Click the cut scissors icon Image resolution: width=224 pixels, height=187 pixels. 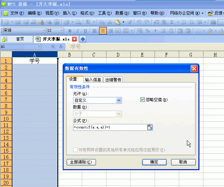click(109, 22)
